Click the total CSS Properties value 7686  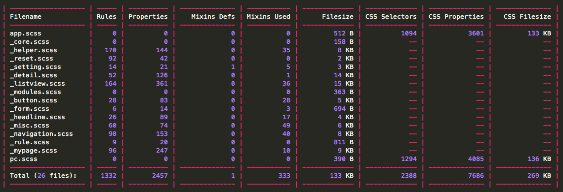[476, 176]
